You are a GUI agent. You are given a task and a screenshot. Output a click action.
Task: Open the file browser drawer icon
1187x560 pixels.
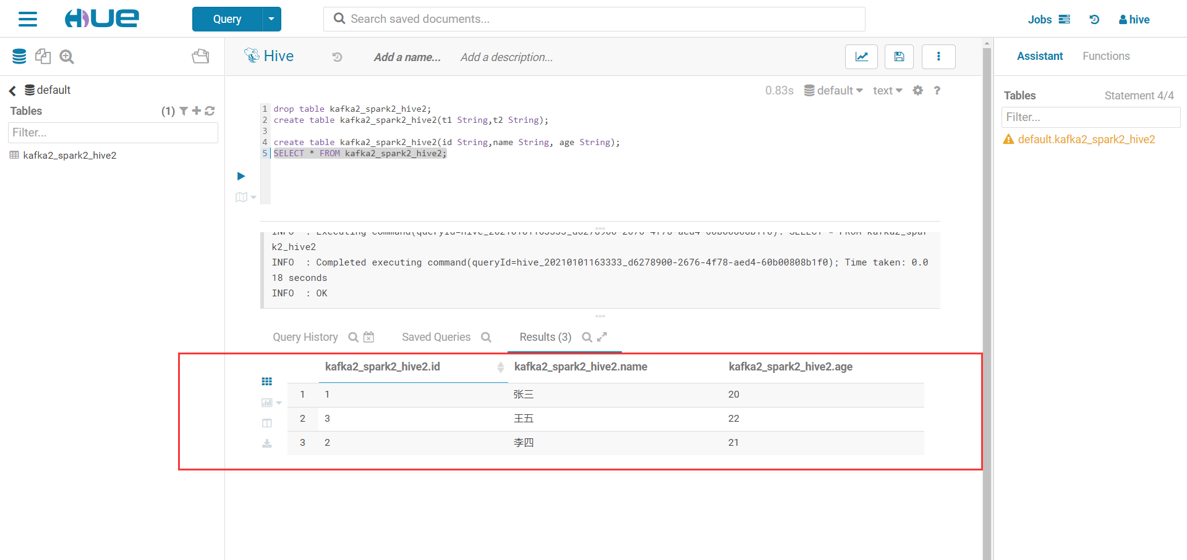point(200,57)
